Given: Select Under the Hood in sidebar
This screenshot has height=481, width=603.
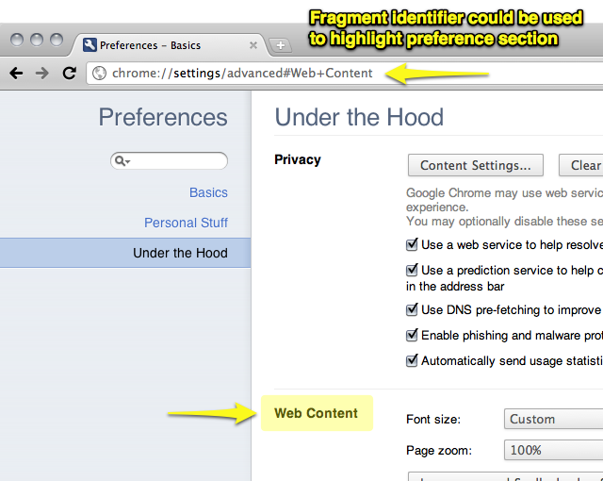Looking at the screenshot, I should pyautogui.click(x=180, y=253).
